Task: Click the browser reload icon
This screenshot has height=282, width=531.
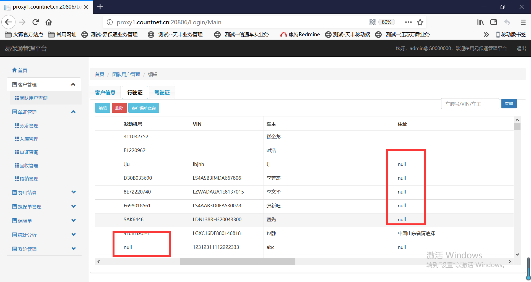Action: (x=35, y=22)
